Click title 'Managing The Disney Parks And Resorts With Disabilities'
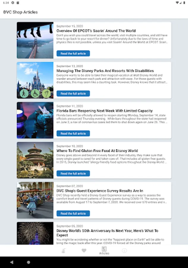Viewport: 188px width, 268px height. (105, 71)
